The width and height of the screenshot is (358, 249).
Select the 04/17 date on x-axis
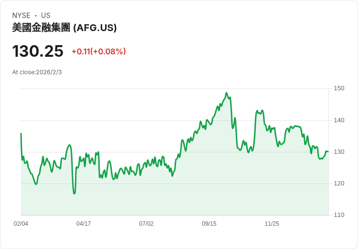tap(84, 224)
